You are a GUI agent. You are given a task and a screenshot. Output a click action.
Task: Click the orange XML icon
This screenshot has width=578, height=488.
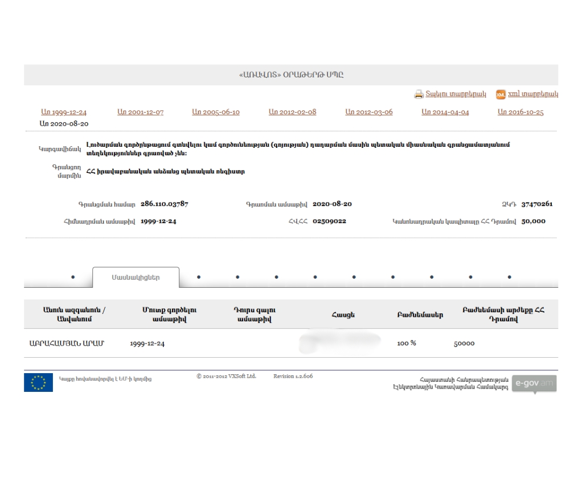point(501,94)
